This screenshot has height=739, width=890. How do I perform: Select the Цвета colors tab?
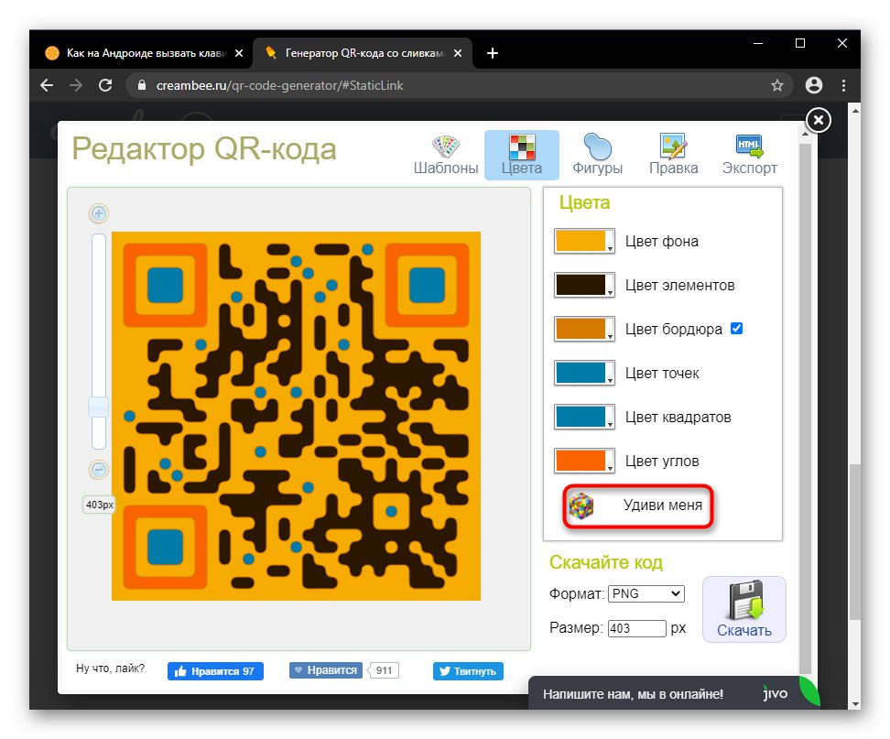pyautogui.click(x=522, y=155)
